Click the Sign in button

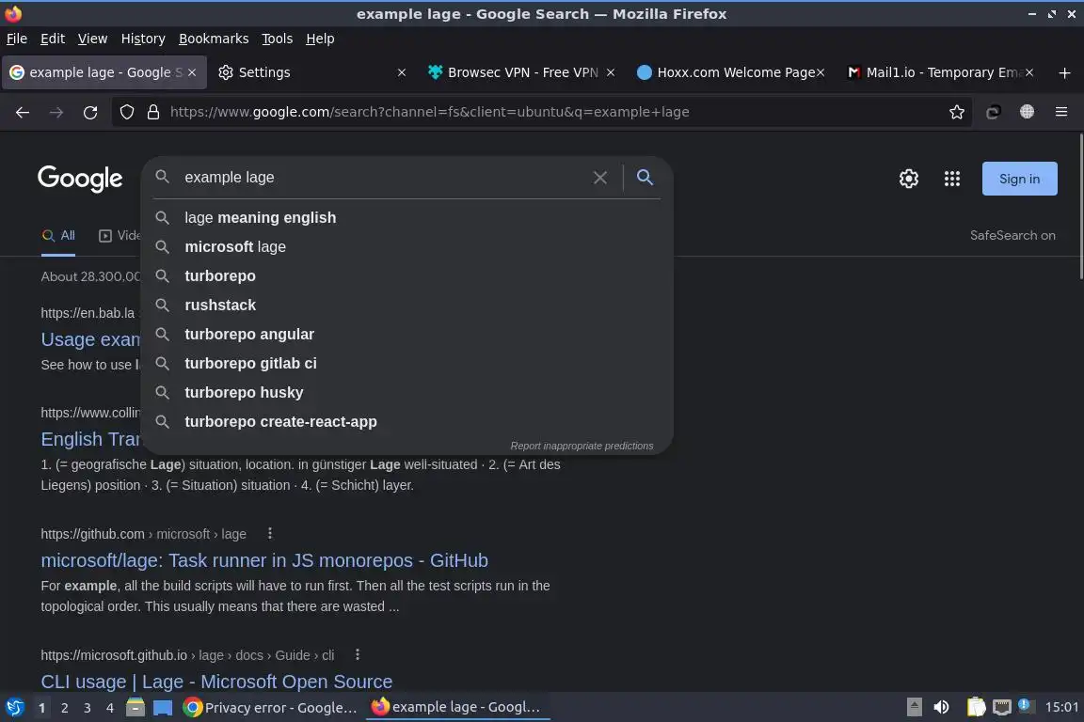(x=1019, y=179)
